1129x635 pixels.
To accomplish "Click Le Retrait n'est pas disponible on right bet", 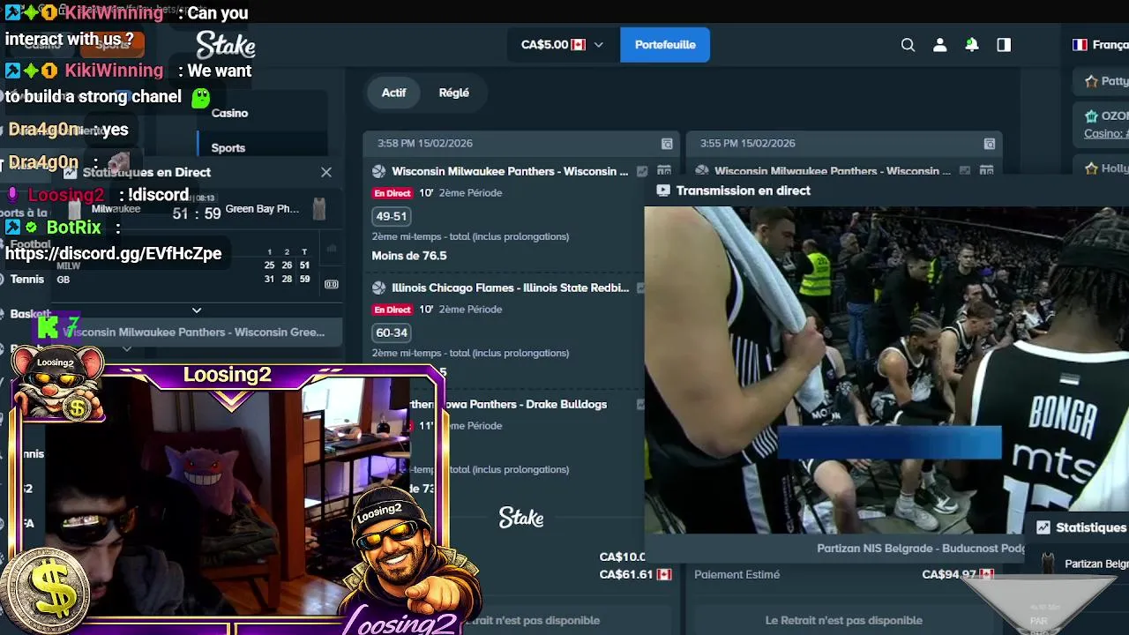I will (844, 620).
